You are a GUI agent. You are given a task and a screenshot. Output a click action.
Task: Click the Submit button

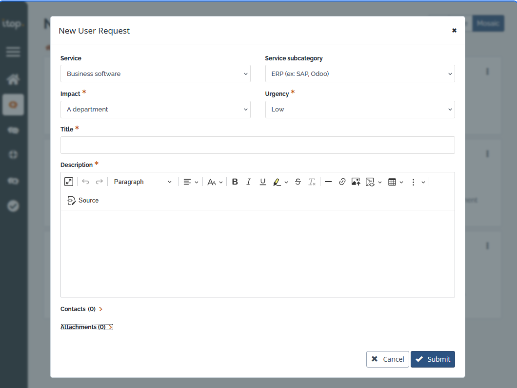(433, 359)
